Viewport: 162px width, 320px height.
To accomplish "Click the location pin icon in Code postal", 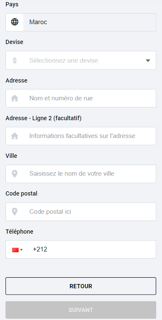I will coord(15,212).
